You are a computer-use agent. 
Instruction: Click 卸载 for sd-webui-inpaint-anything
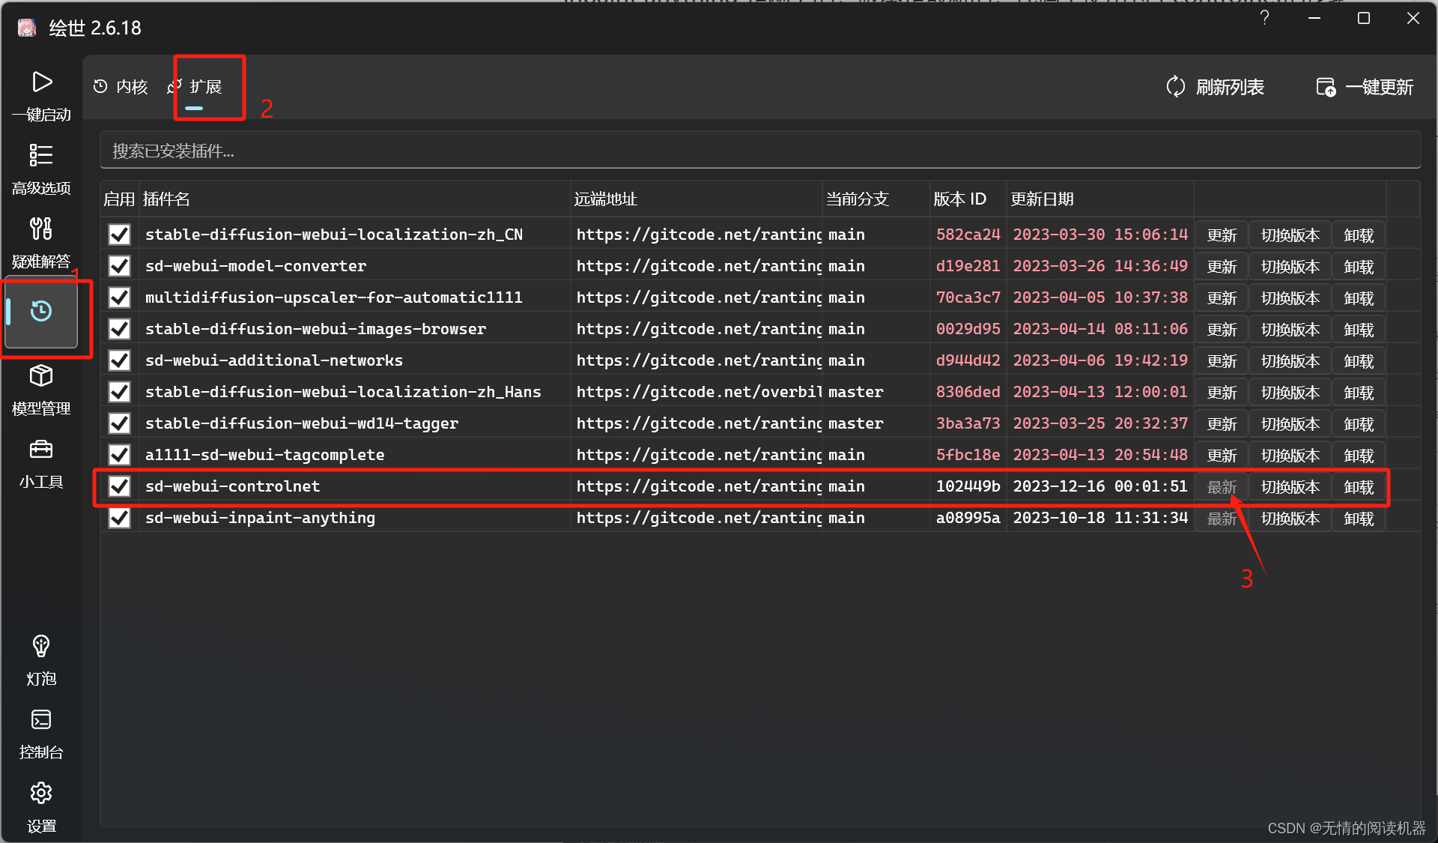pos(1358,519)
